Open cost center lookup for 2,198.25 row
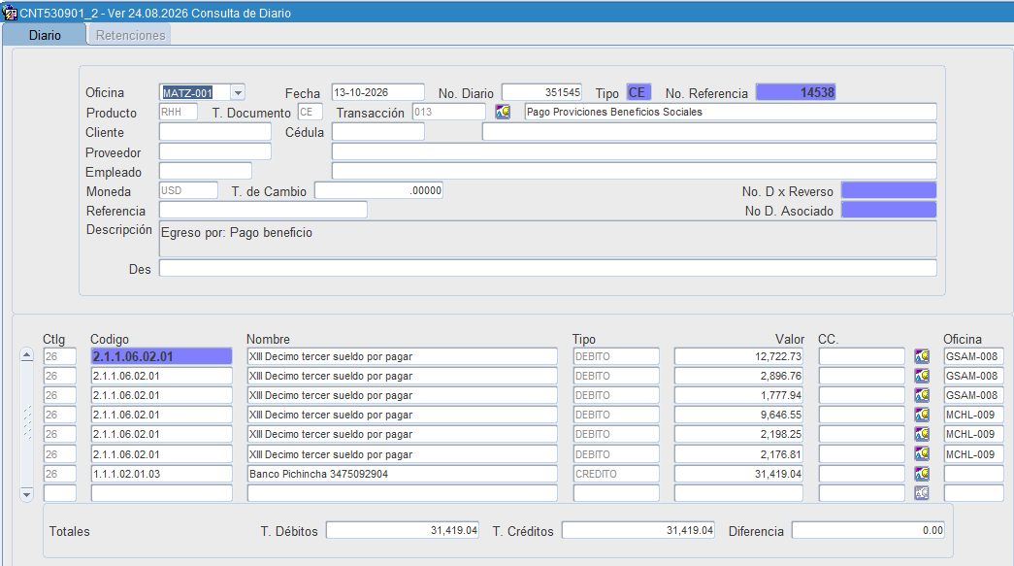Screen dimensions: 1014x566 pos(922,434)
